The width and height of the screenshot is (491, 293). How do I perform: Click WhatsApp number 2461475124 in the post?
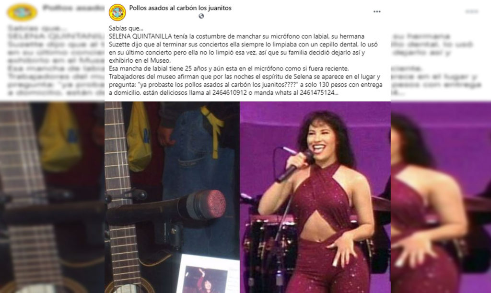pos(317,92)
